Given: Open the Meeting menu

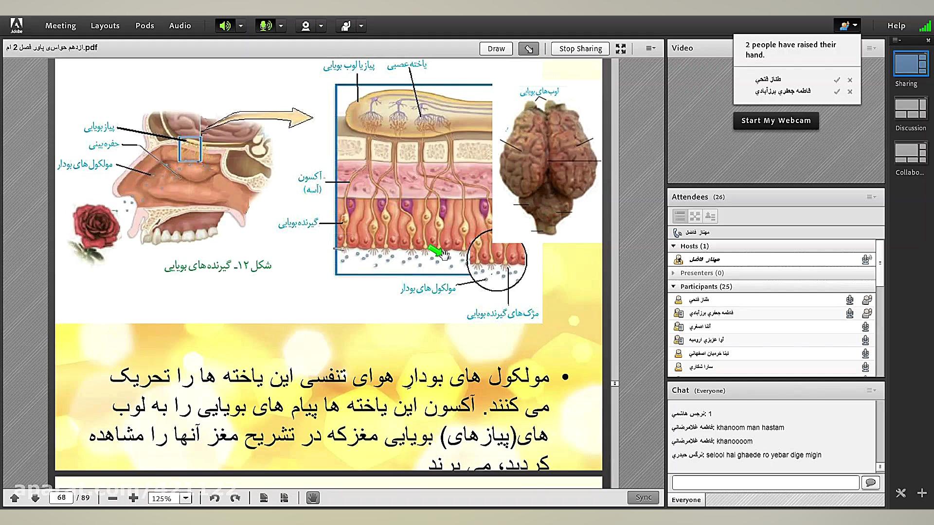Looking at the screenshot, I should pyautogui.click(x=60, y=26).
